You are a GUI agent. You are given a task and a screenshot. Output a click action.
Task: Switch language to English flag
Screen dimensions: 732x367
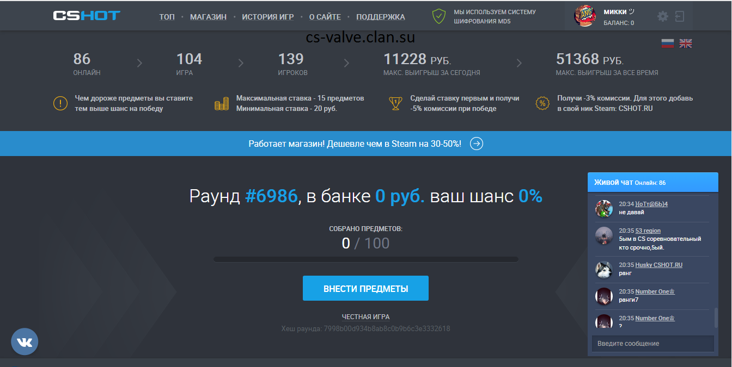[x=686, y=43]
